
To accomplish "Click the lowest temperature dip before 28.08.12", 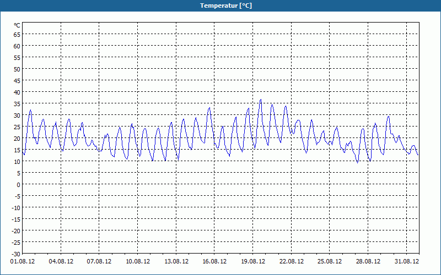I will (357, 162).
